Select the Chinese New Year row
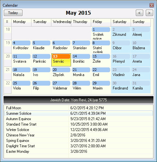Image resolution: width=157 pixels, height=162 pixels. pos(78,135)
